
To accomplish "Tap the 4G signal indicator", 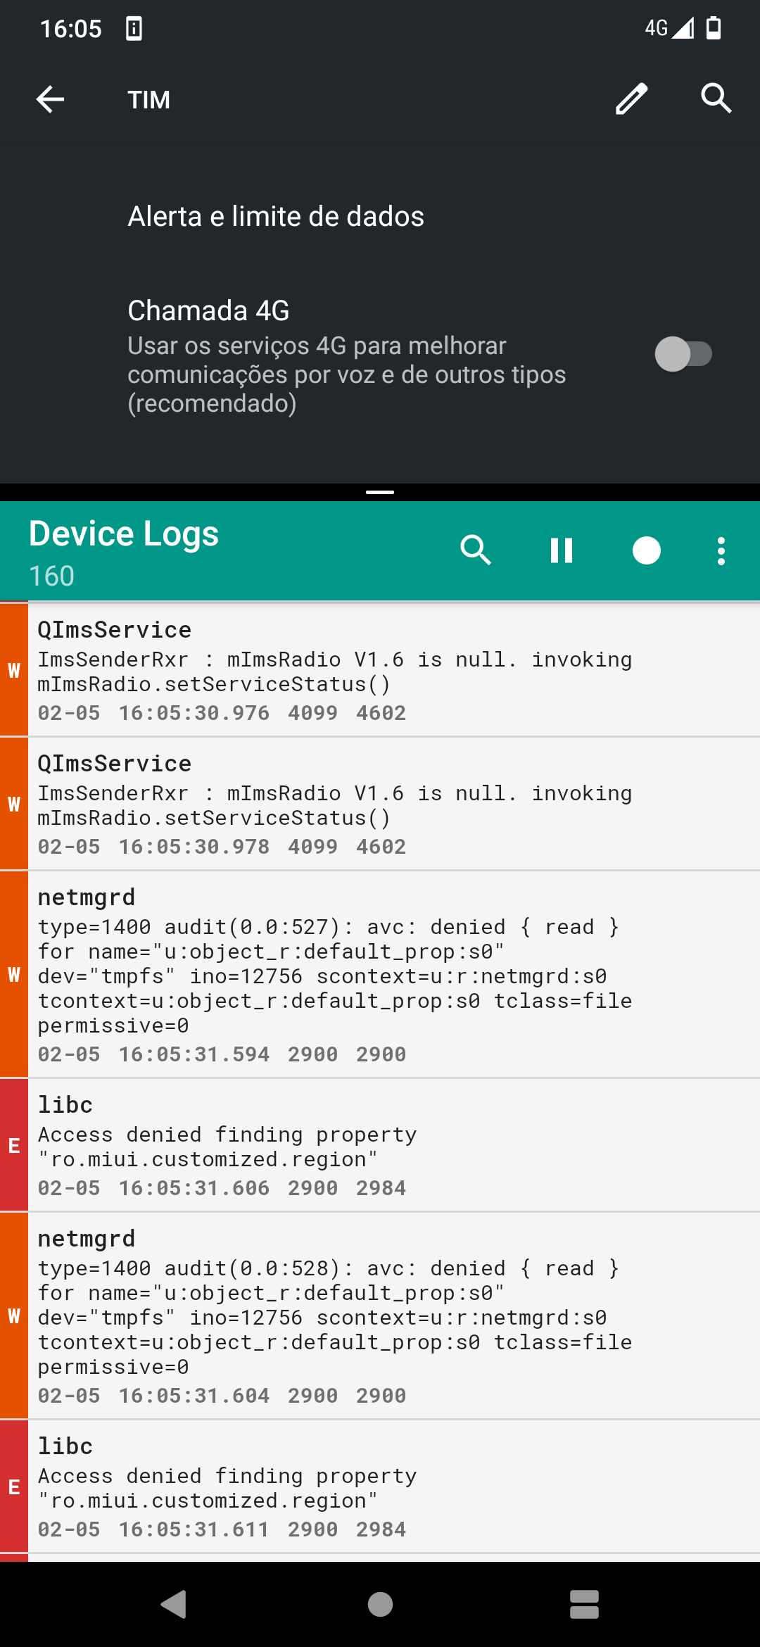I will (669, 28).
